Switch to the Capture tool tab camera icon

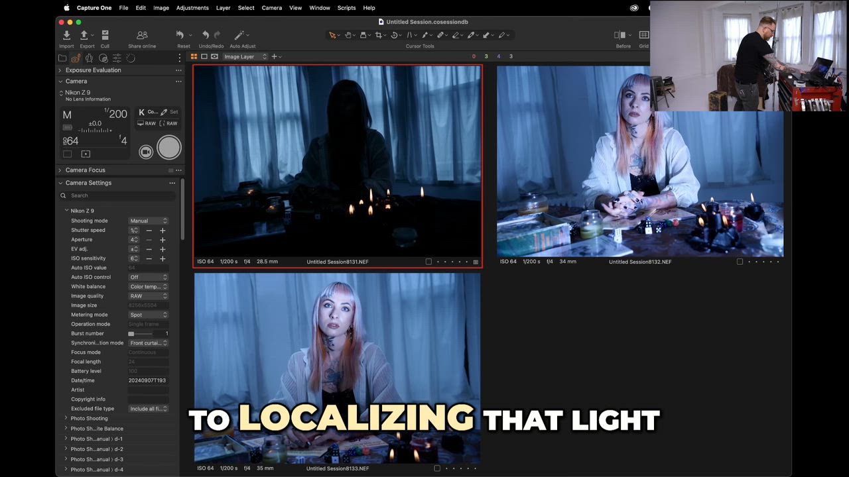tap(76, 58)
